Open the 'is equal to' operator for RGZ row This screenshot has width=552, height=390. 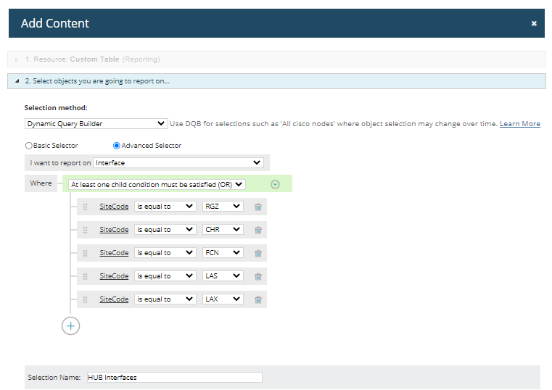[x=165, y=207]
